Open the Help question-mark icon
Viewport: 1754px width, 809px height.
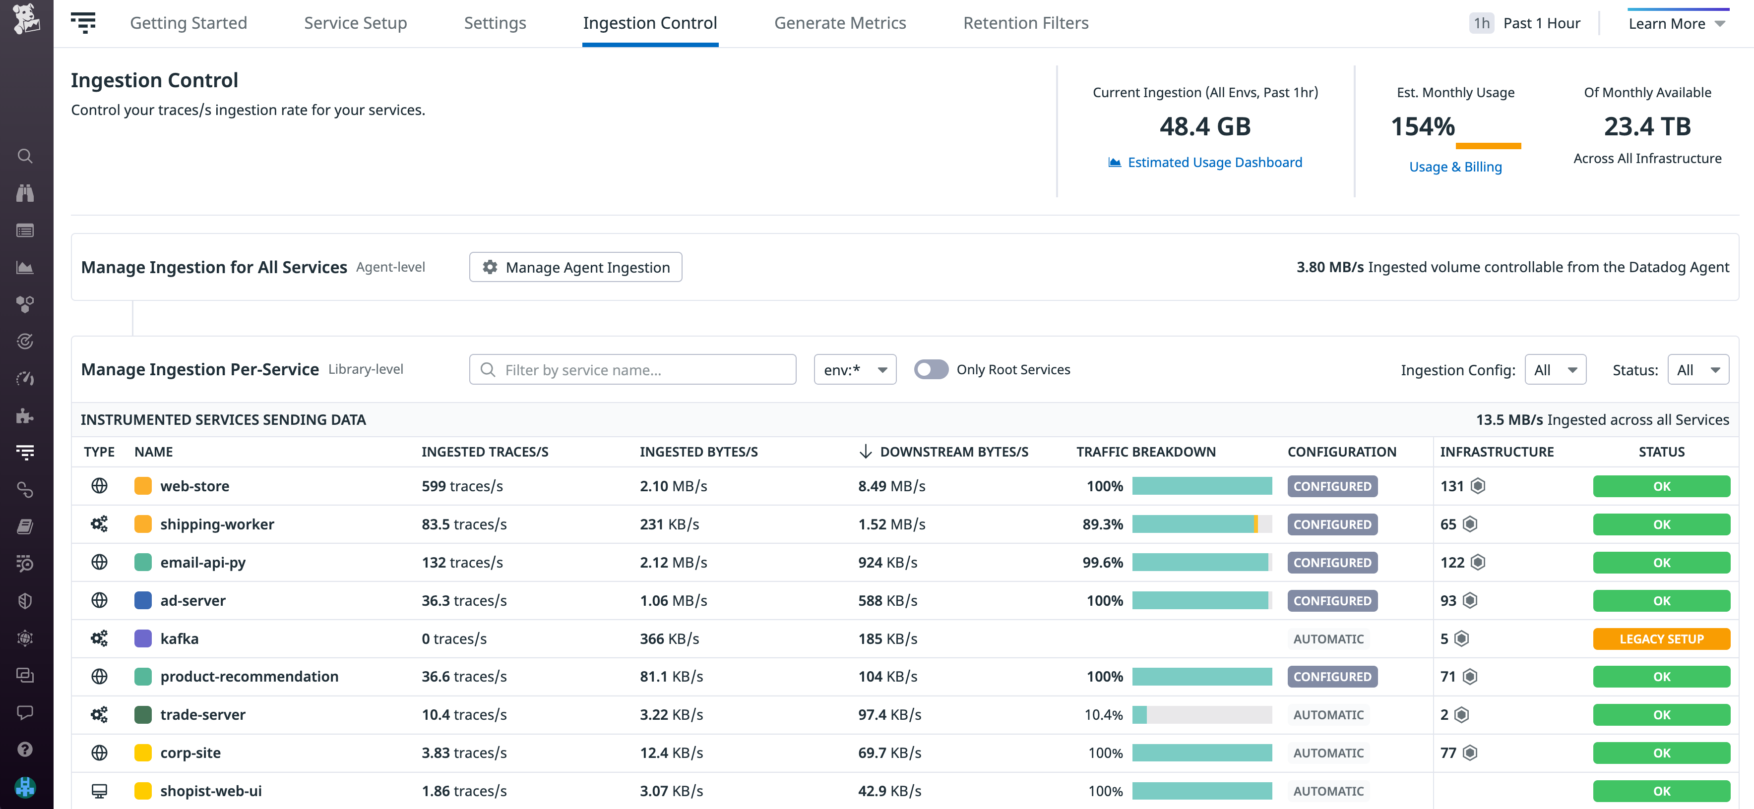pyautogui.click(x=25, y=749)
